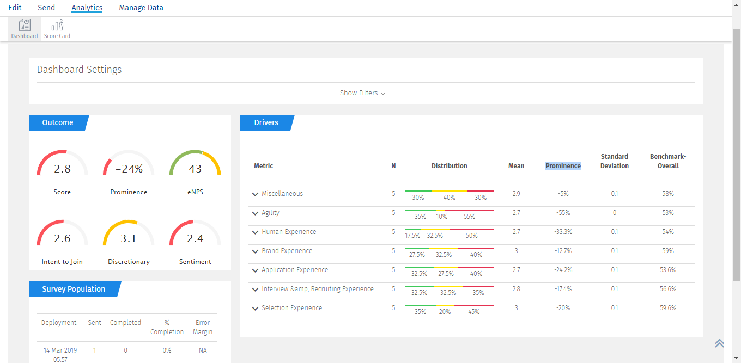Click the blue scroll-to-top double chevron
The image size is (741, 363).
(x=719, y=343)
